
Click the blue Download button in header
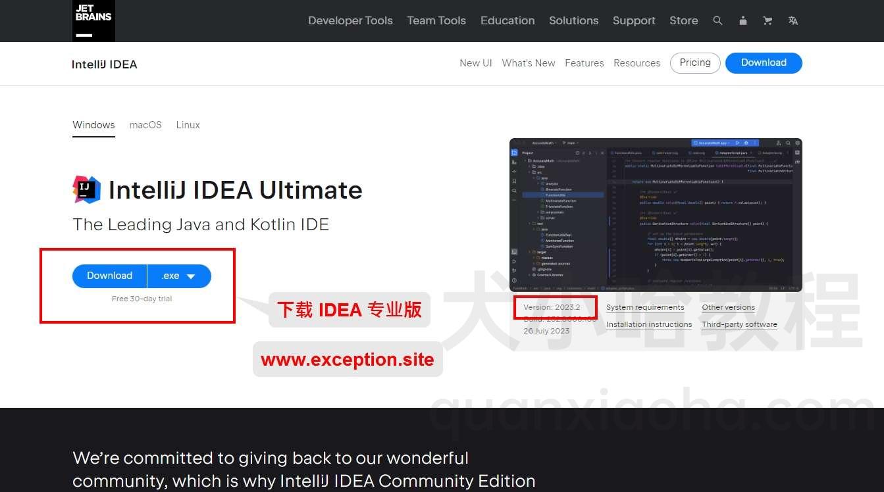764,63
